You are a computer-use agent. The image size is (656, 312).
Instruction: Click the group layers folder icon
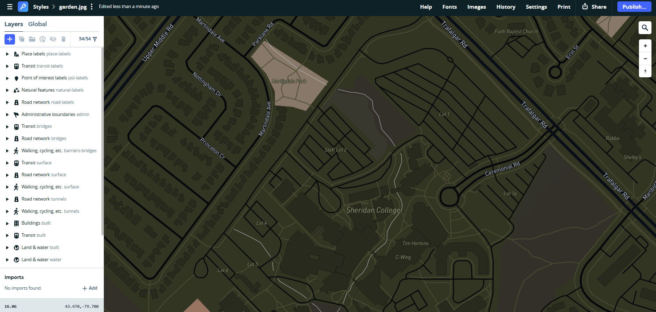32,39
